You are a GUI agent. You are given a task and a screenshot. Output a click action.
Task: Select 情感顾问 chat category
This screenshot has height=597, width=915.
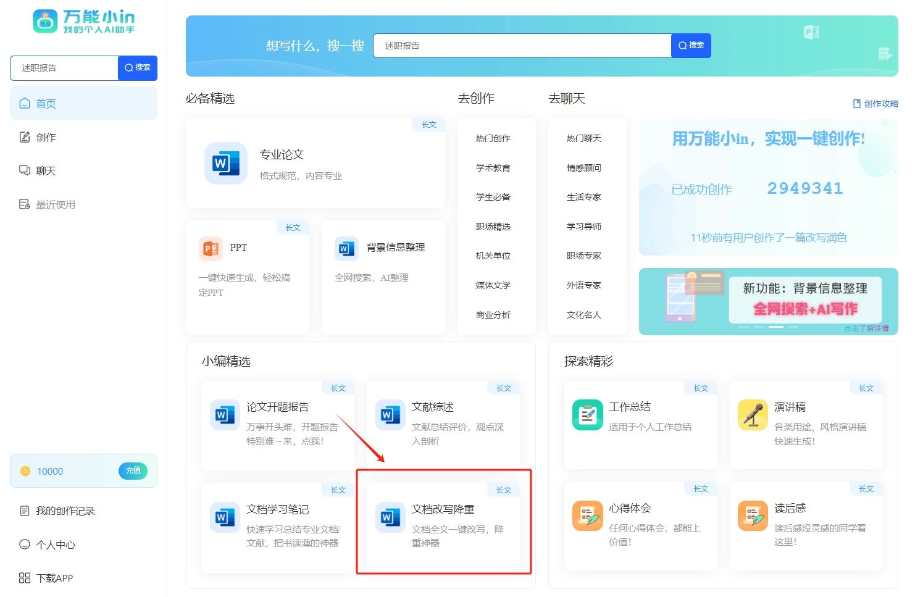click(584, 168)
